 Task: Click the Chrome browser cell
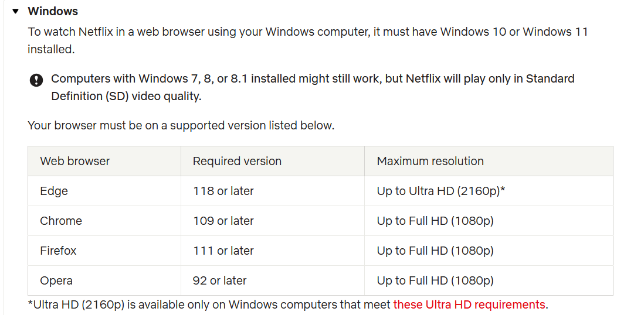click(104, 221)
